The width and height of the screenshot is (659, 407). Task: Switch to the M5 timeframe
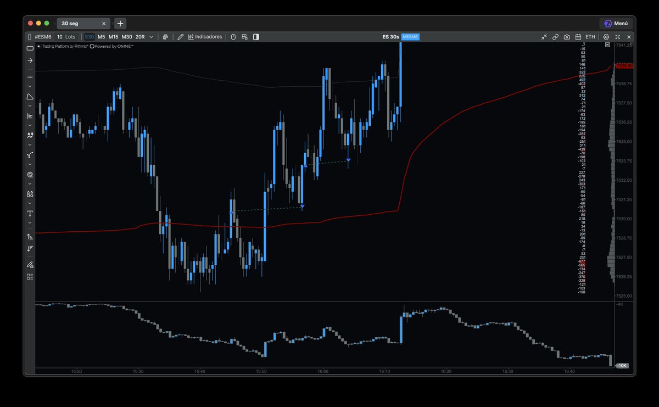click(x=102, y=37)
